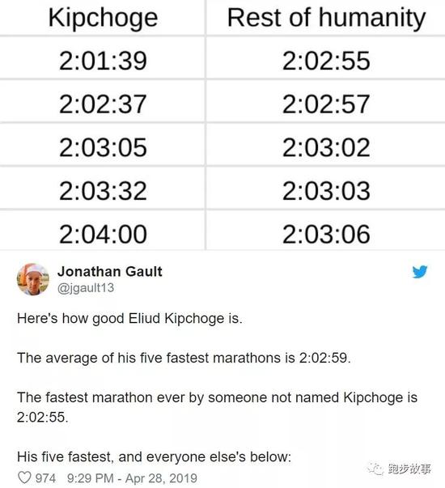Screen dimensions: 445x488
Task: Select the Rest of humanity column header
Action: [x=326, y=18]
